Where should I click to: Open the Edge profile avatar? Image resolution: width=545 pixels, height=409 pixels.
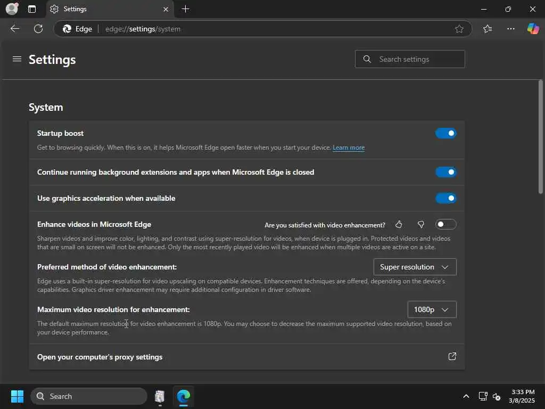pyautogui.click(x=12, y=9)
